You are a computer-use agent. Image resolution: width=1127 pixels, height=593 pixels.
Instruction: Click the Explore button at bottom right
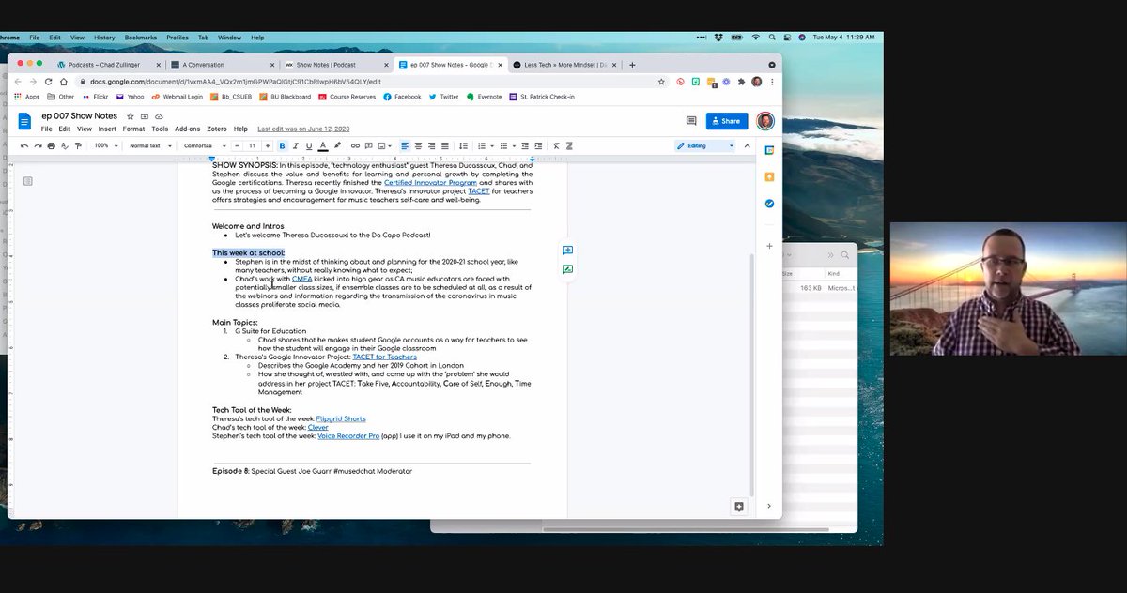pos(739,506)
